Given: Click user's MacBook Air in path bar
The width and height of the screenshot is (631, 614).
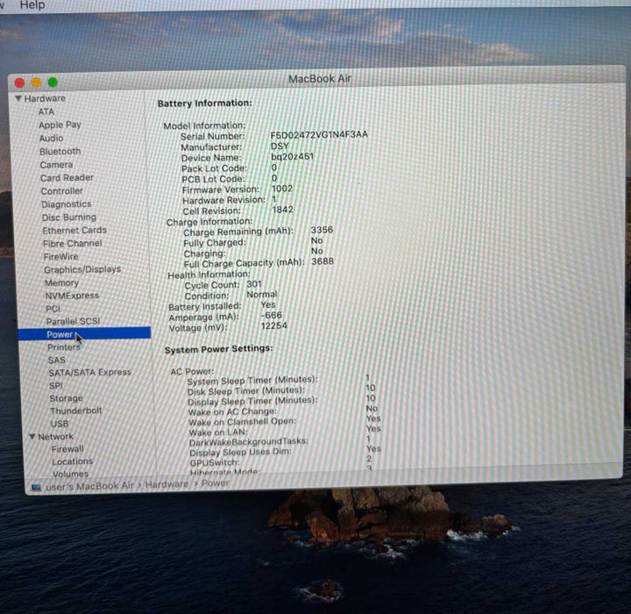Looking at the screenshot, I should click(89, 486).
